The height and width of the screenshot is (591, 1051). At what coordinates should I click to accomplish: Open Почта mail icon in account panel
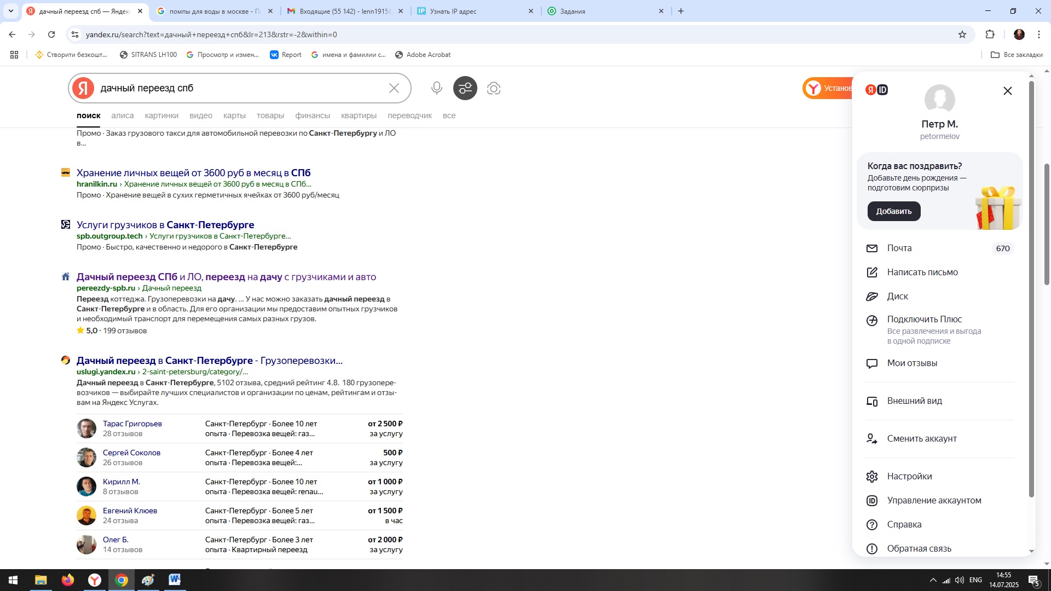pos(872,248)
